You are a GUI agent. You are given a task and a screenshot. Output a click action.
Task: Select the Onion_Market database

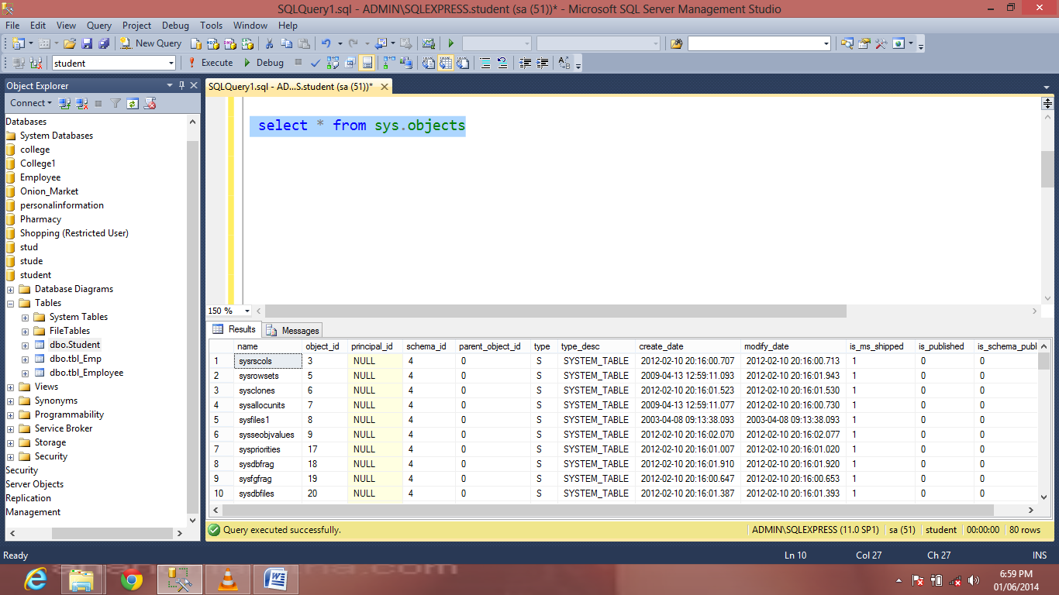tap(49, 191)
